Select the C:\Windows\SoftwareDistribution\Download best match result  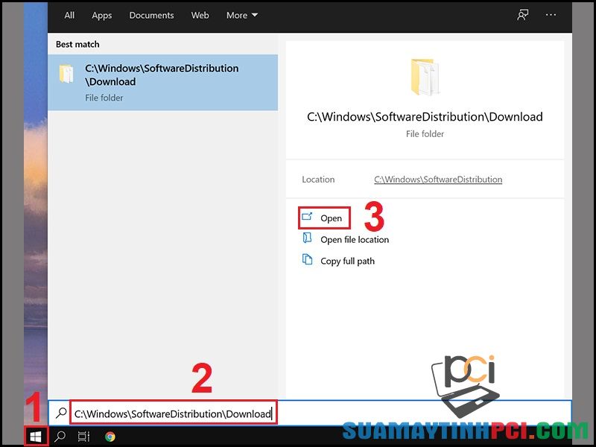[162, 83]
